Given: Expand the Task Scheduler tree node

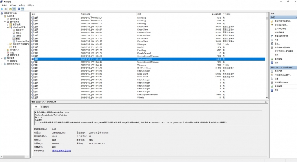Looking at the screenshot, I should click(x=5, y=19).
